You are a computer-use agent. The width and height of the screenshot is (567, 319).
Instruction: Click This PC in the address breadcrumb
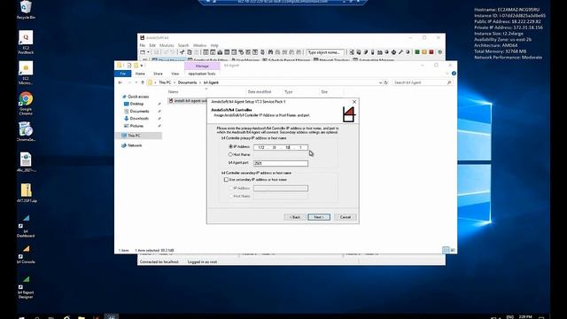[x=165, y=82]
